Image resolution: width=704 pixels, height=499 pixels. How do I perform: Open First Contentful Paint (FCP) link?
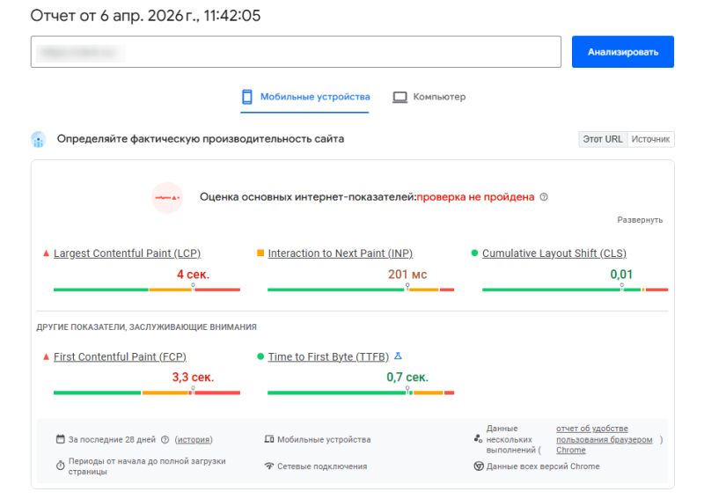(120, 356)
